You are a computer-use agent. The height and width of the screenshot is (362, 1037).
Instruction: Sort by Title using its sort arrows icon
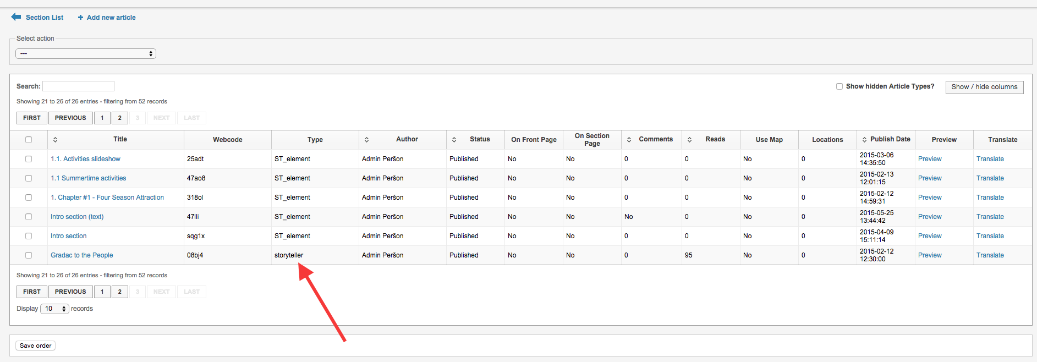pyautogui.click(x=55, y=140)
